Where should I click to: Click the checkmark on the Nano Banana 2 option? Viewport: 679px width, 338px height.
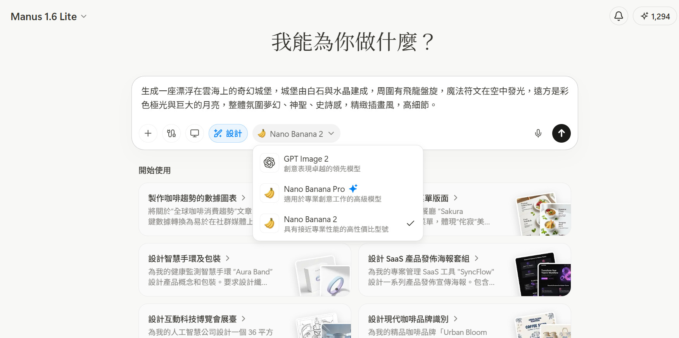tap(411, 223)
